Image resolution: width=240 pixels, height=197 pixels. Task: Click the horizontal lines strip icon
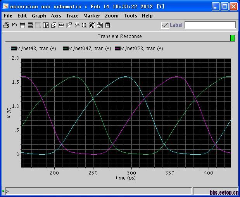pos(30,25)
